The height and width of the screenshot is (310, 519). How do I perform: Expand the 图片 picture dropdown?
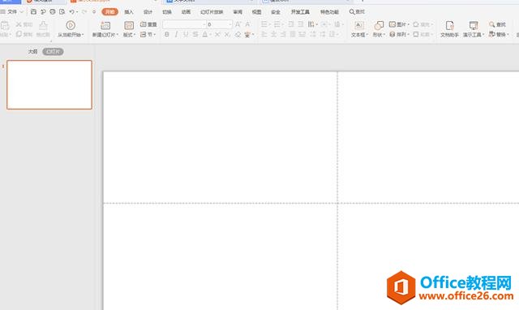click(x=409, y=24)
